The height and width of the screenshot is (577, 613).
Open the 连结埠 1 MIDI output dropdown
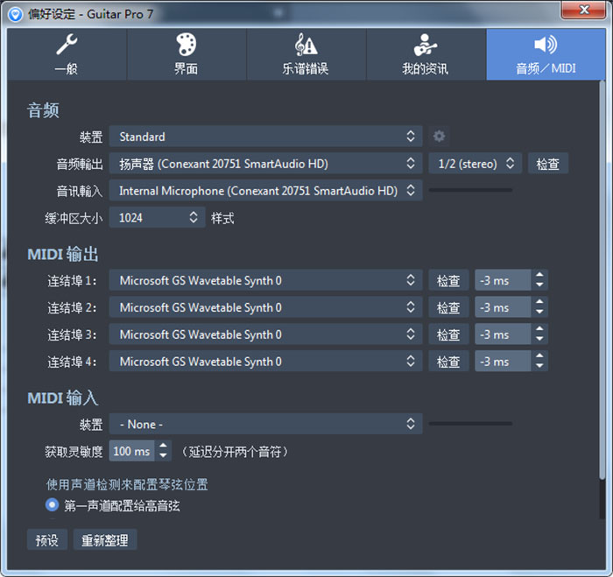265,280
